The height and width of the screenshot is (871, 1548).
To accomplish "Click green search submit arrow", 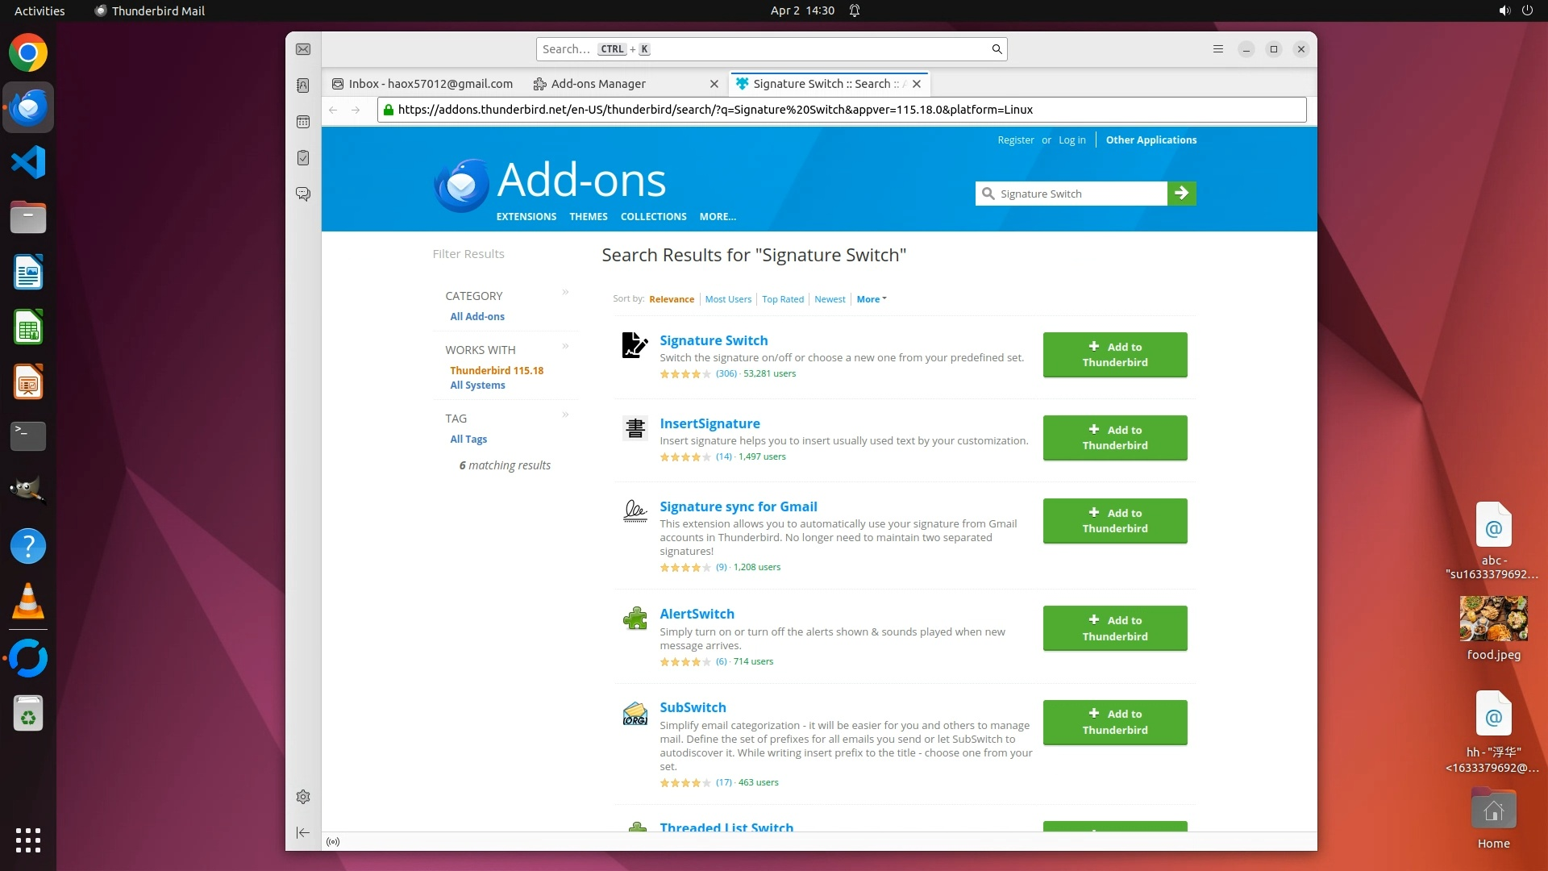I will click(x=1181, y=194).
